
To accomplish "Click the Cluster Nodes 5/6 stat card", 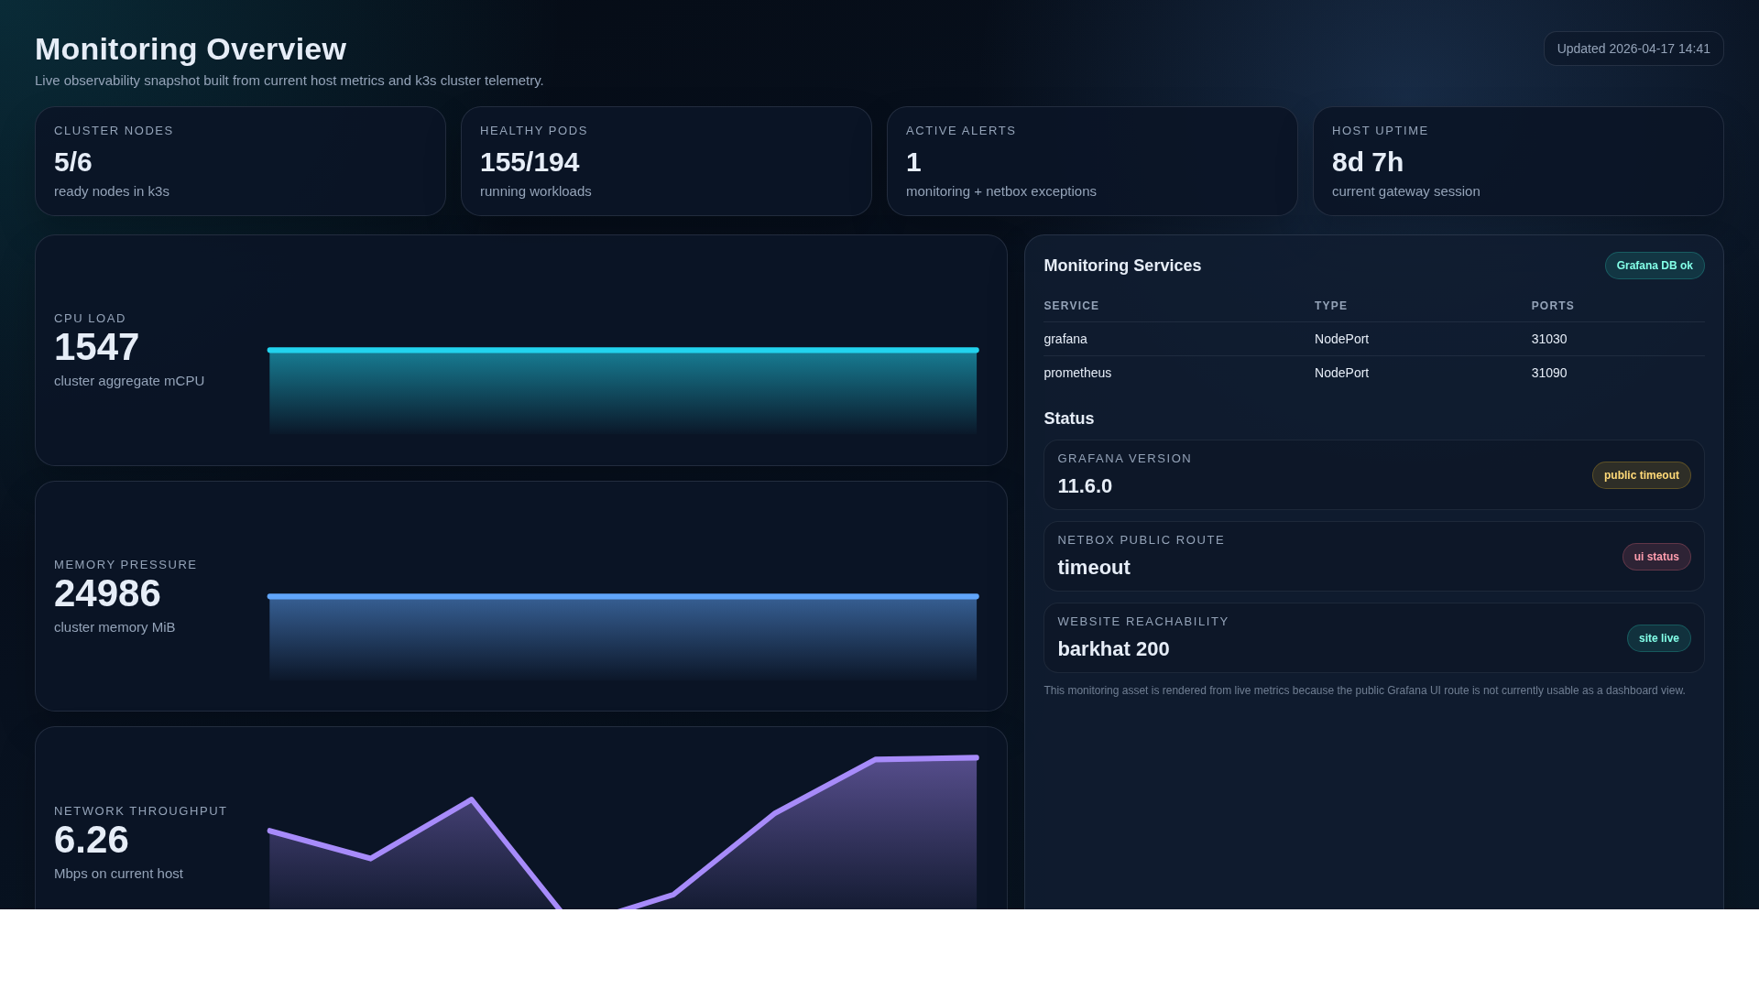I will tap(240, 161).
